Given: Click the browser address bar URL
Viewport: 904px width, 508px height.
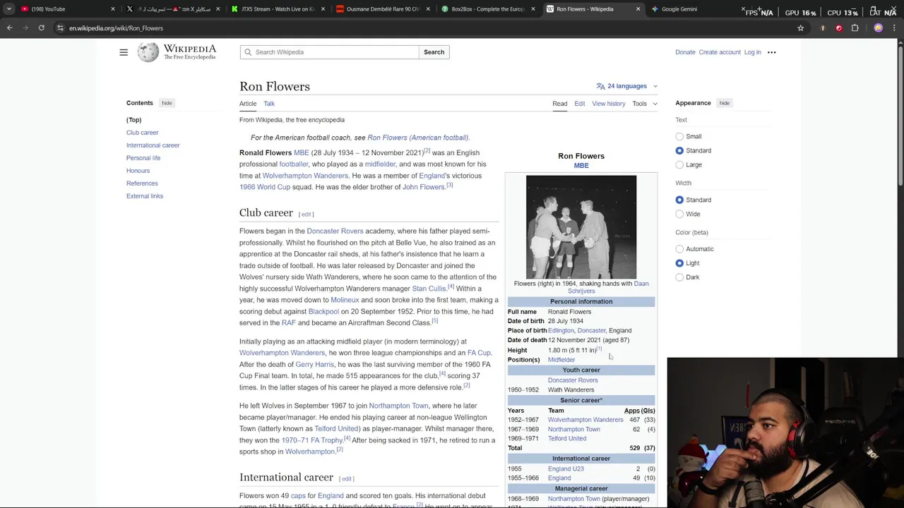Looking at the screenshot, I should [x=116, y=28].
